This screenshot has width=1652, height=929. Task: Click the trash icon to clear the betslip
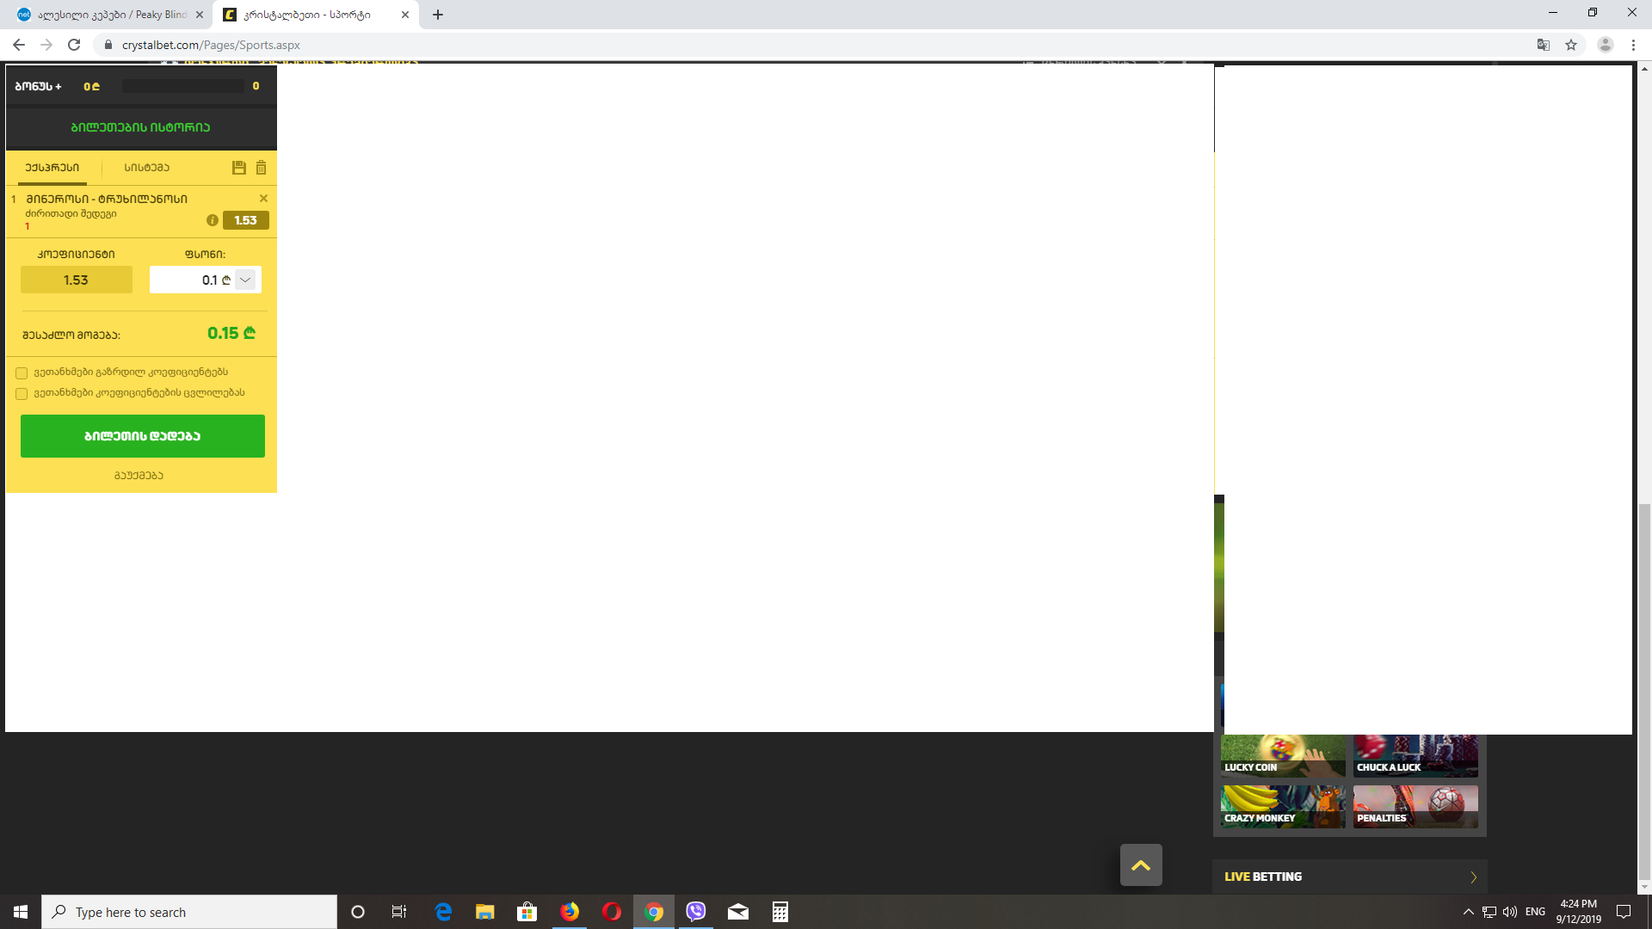261,168
